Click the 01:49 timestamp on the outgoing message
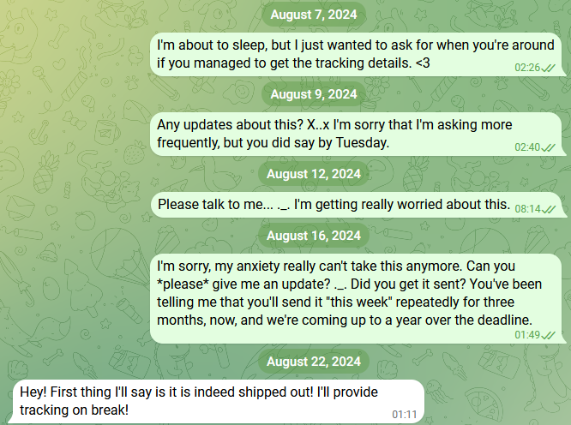This screenshot has width=571, height=425. (x=526, y=334)
